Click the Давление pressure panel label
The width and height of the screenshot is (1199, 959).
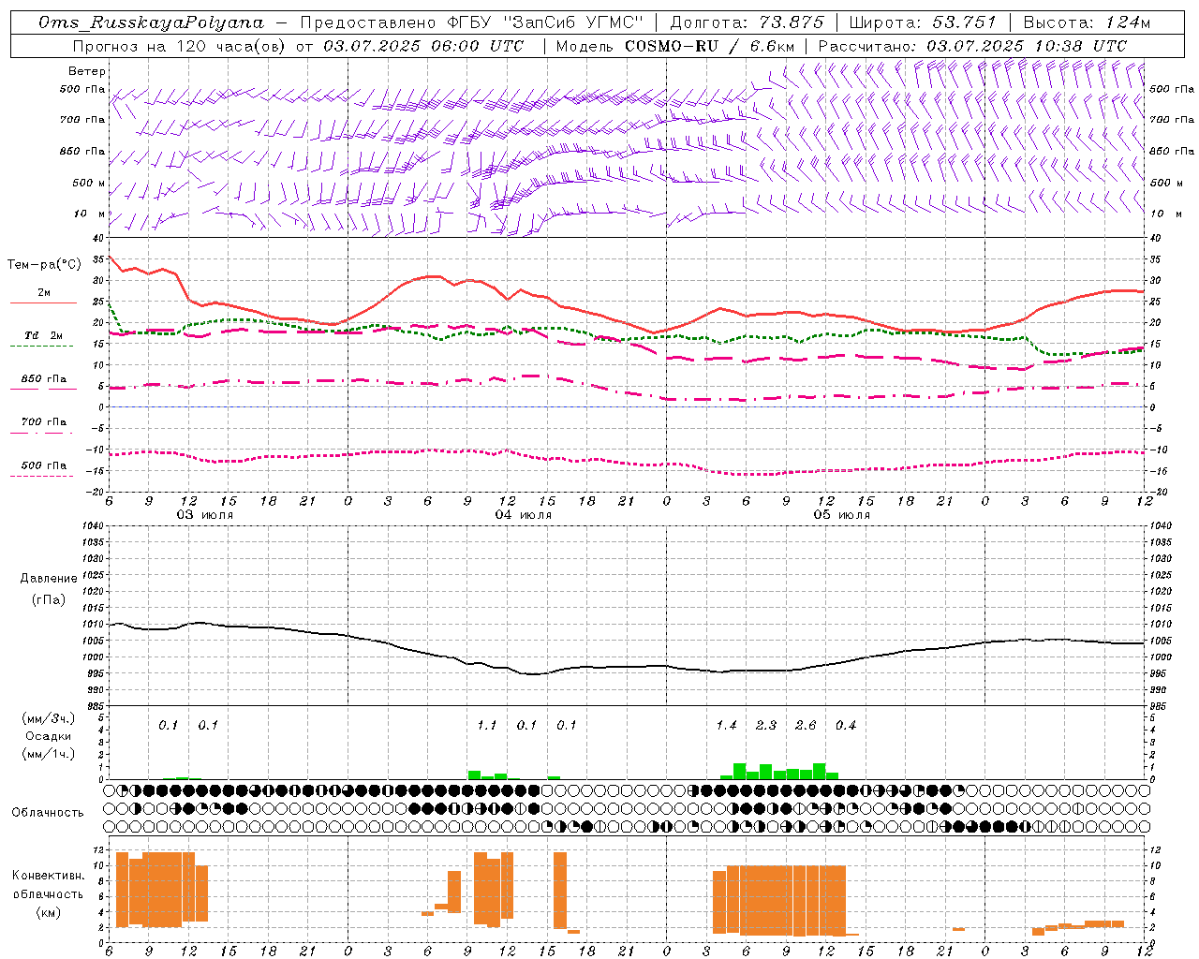click(x=49, y=579)
